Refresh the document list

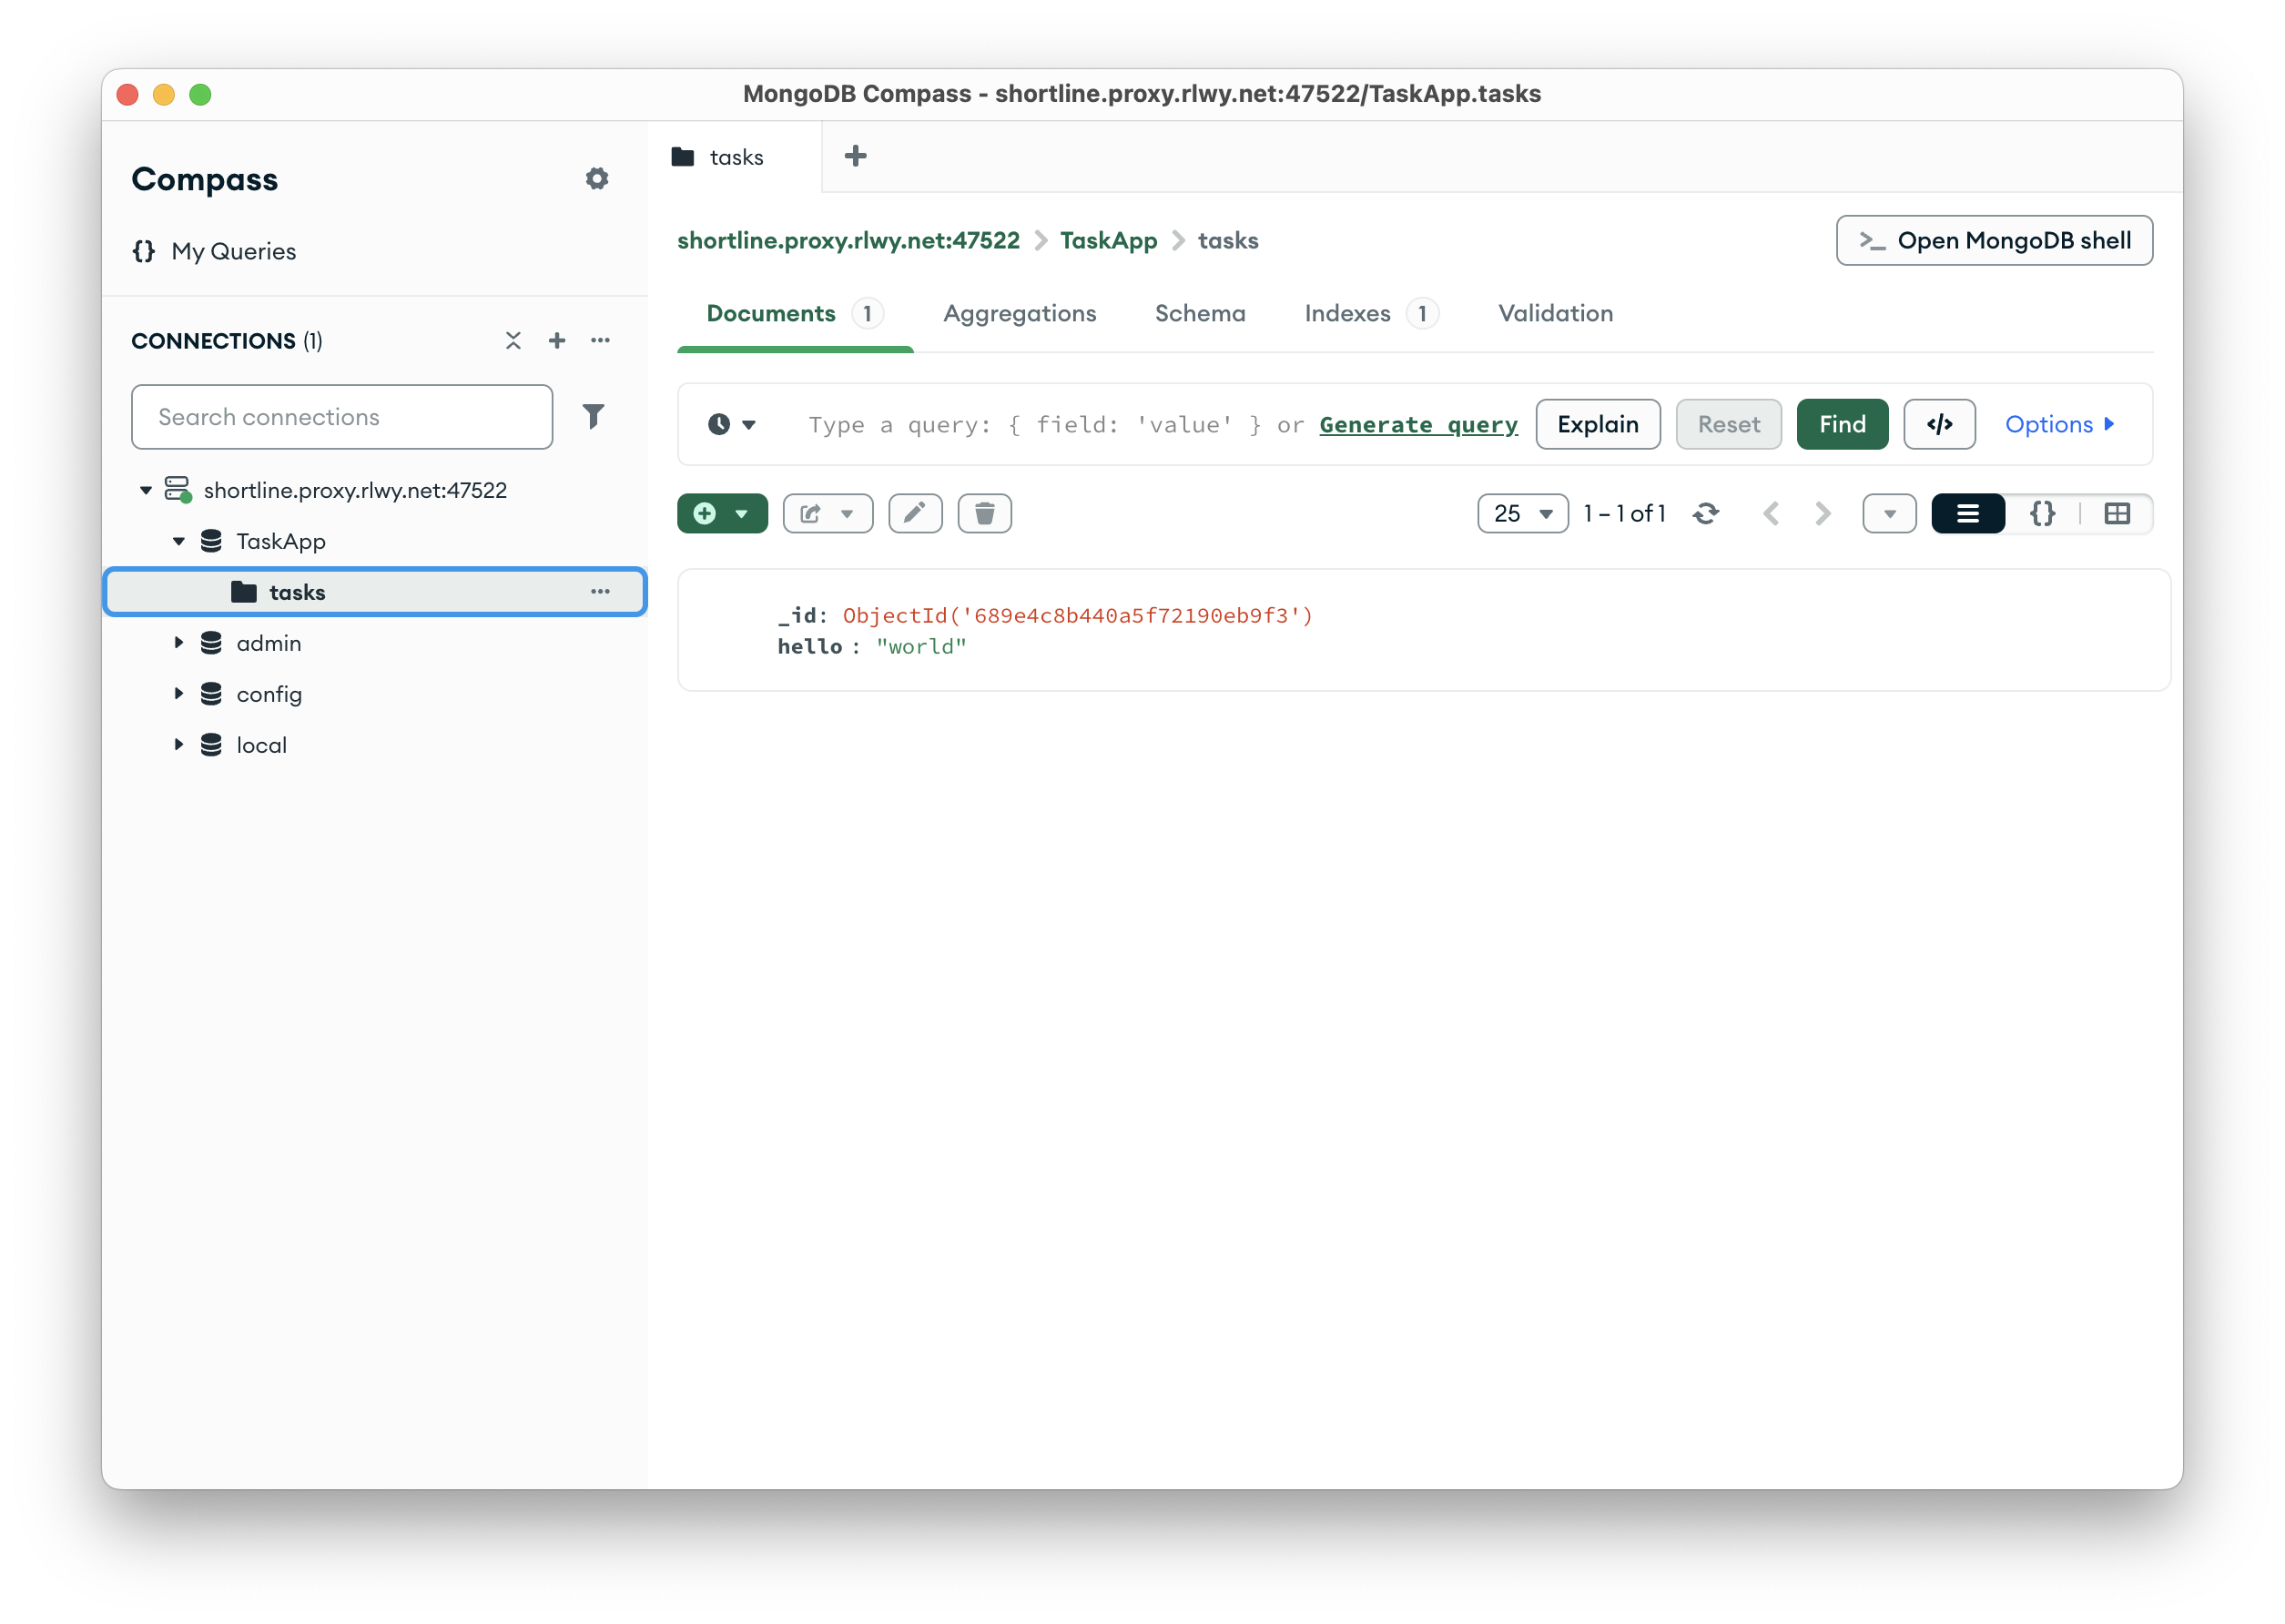point(1706,513)
